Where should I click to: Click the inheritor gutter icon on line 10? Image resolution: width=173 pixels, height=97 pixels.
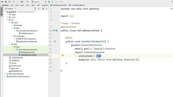click(x=56, y=30)
